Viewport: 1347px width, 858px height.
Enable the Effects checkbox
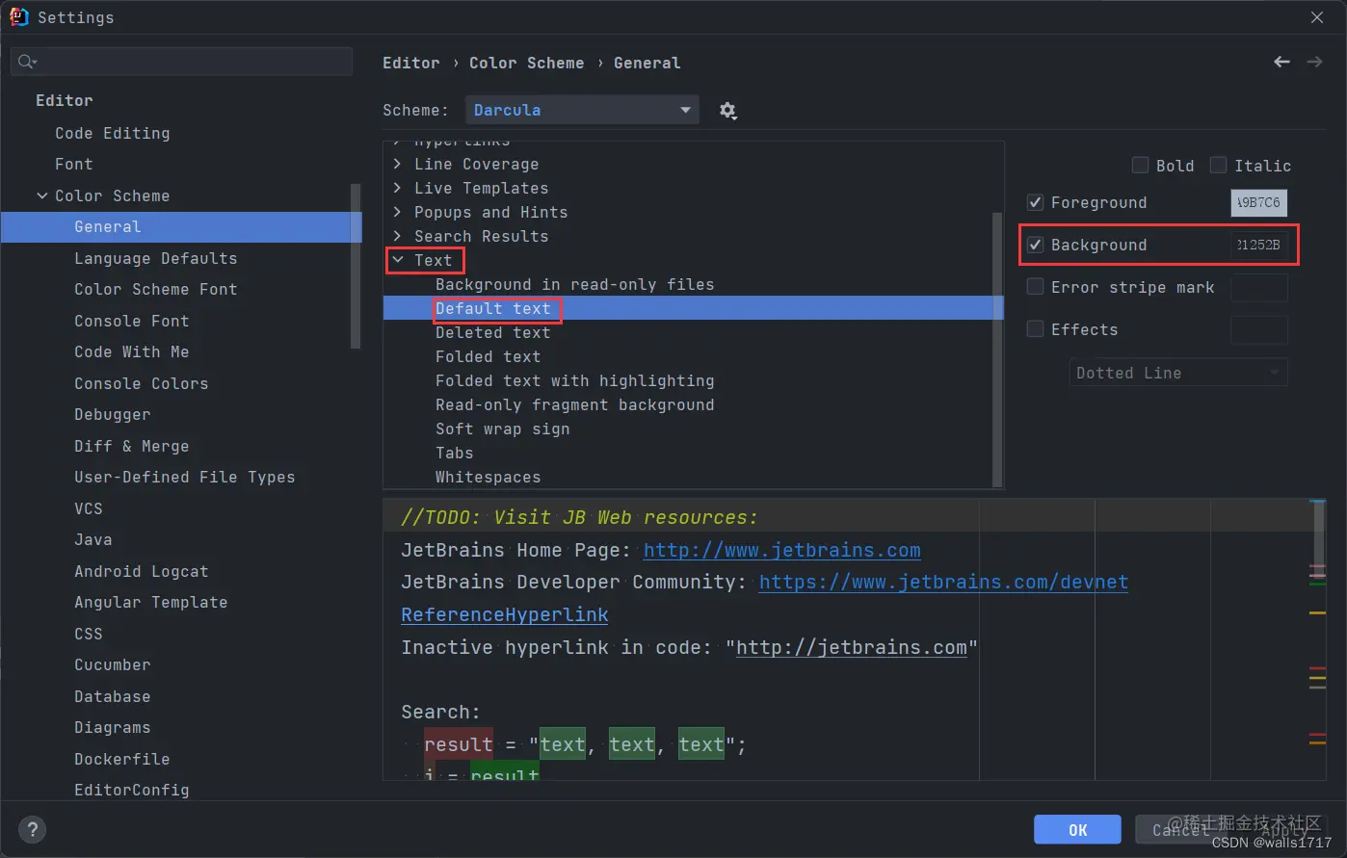pyautogui.click(x=1035, y=329)
